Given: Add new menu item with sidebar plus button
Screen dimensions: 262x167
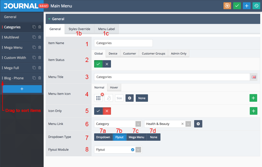Looking at the screenshot, I should [22, 89].
